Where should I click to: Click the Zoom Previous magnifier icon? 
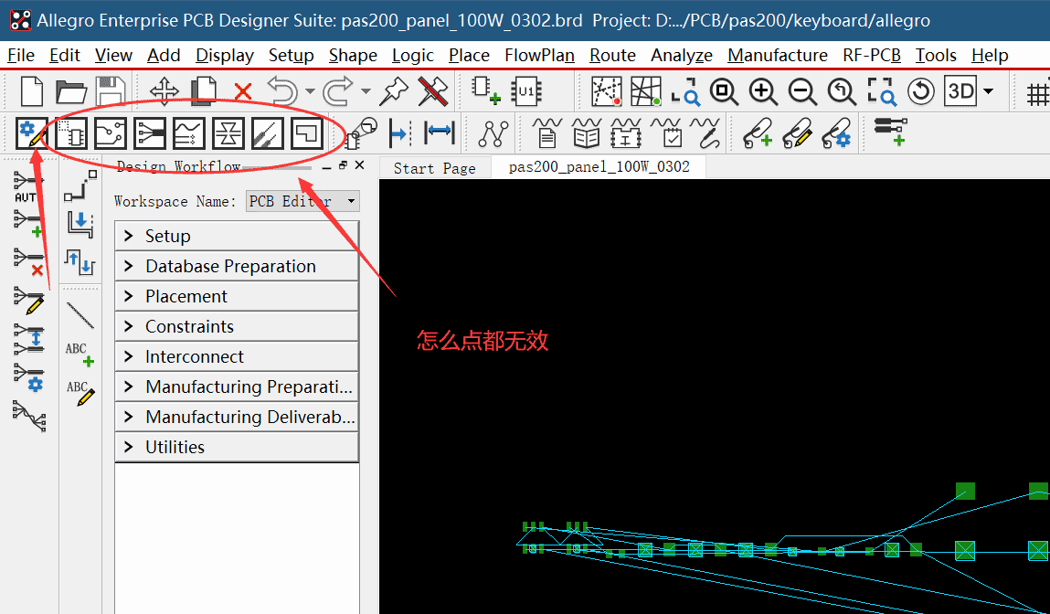click(842, 91)
